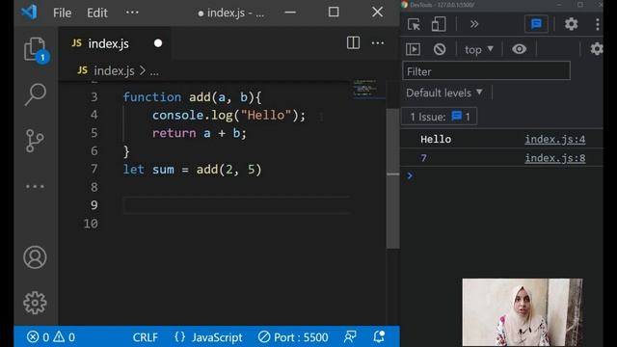Image resolution: width=617 pixels, height=347 pixels.
Task: Show the console sidebar
Action: [413, 49]
